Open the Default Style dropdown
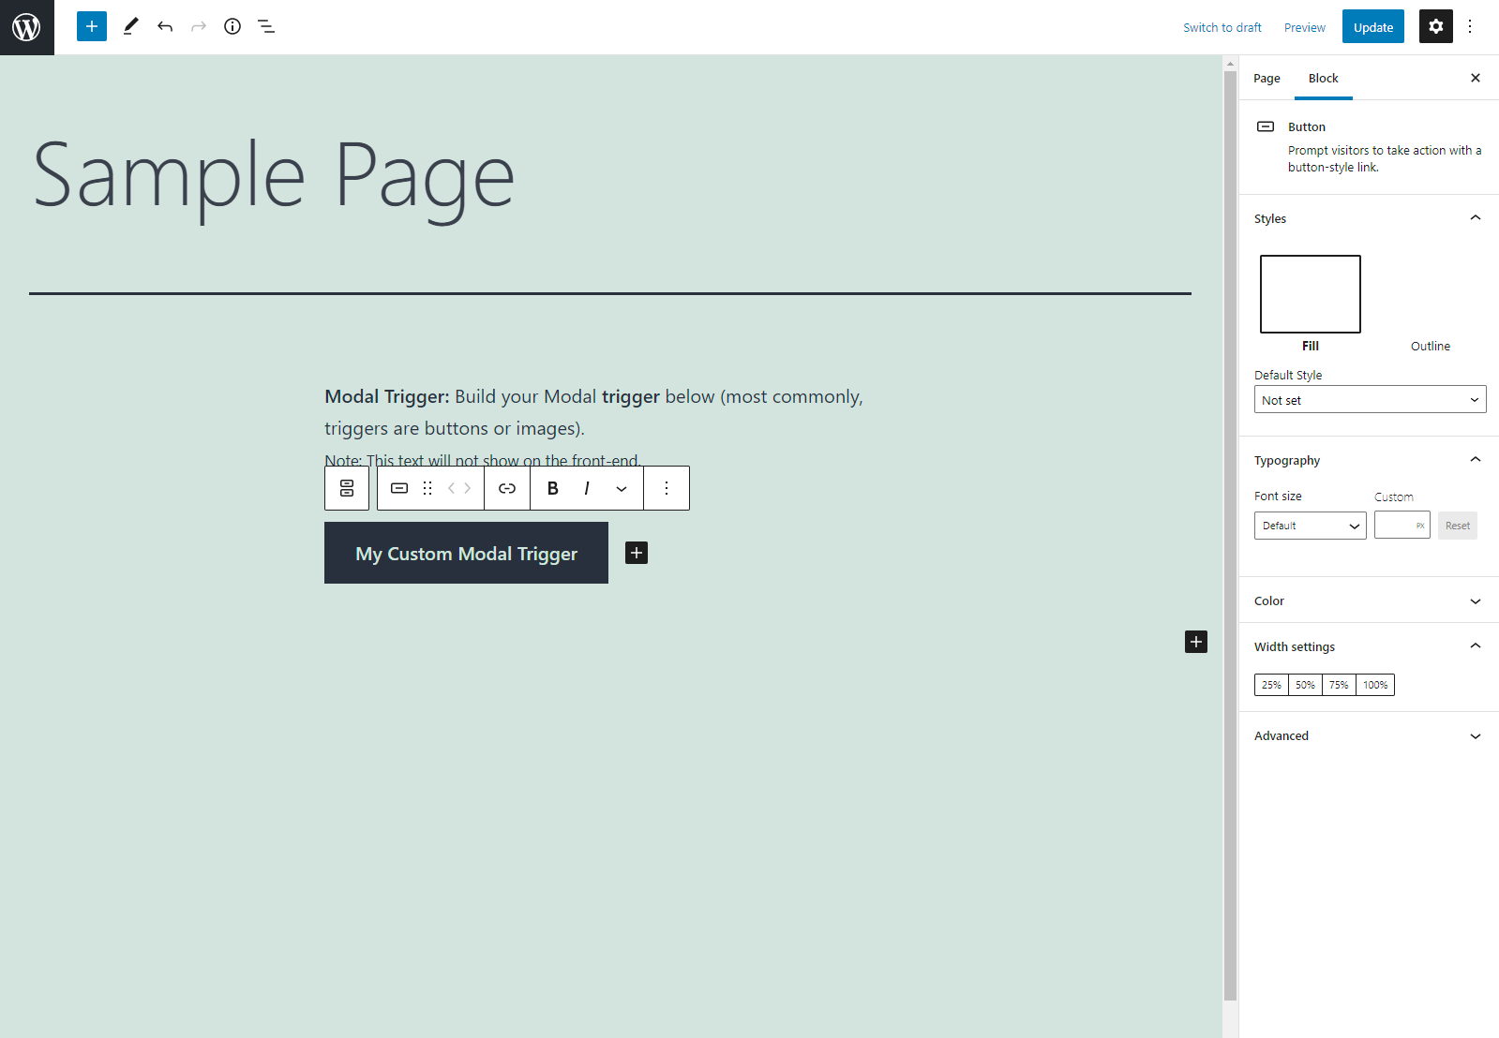The image size is (1499, 1038). coord(1370,400)
